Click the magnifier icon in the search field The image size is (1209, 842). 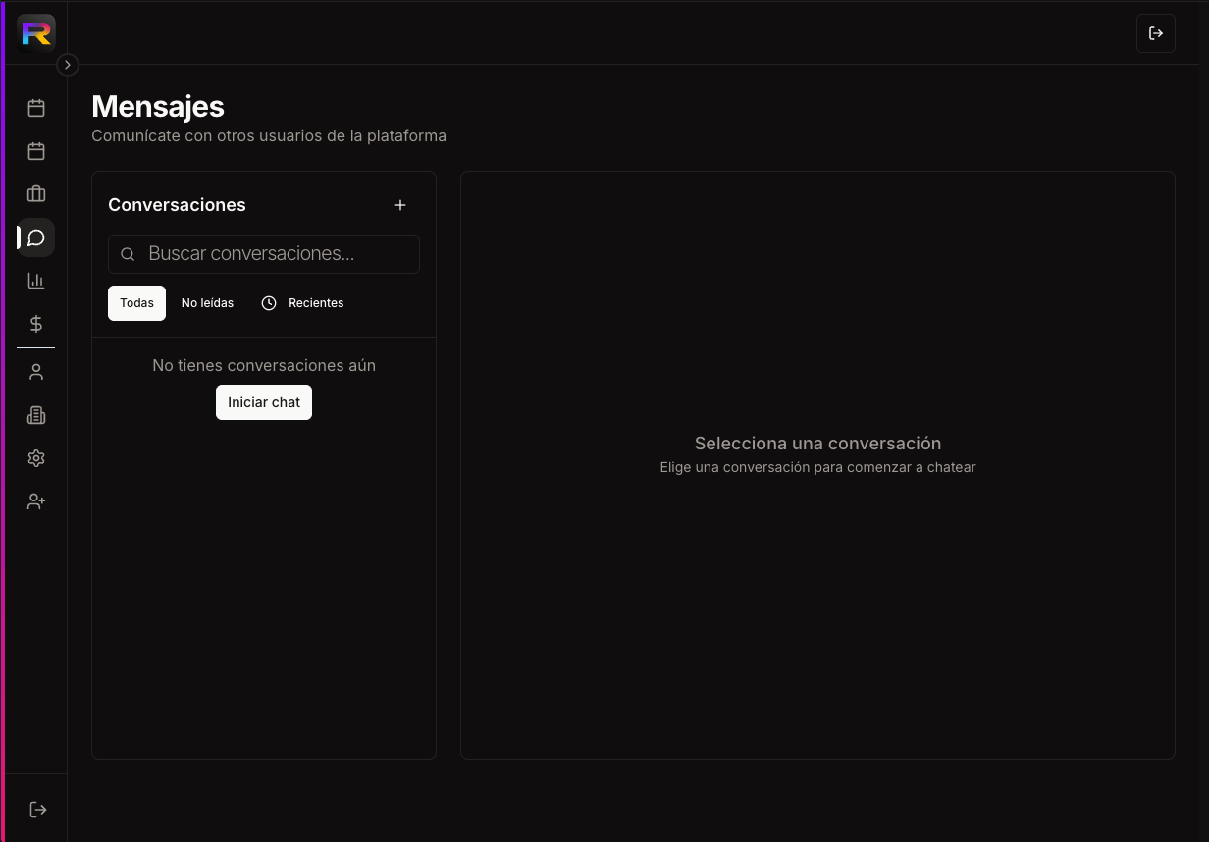[128, 254]
